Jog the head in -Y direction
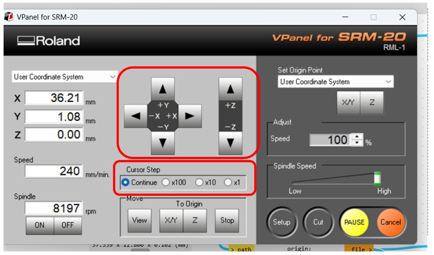 (x=163, y=143)
